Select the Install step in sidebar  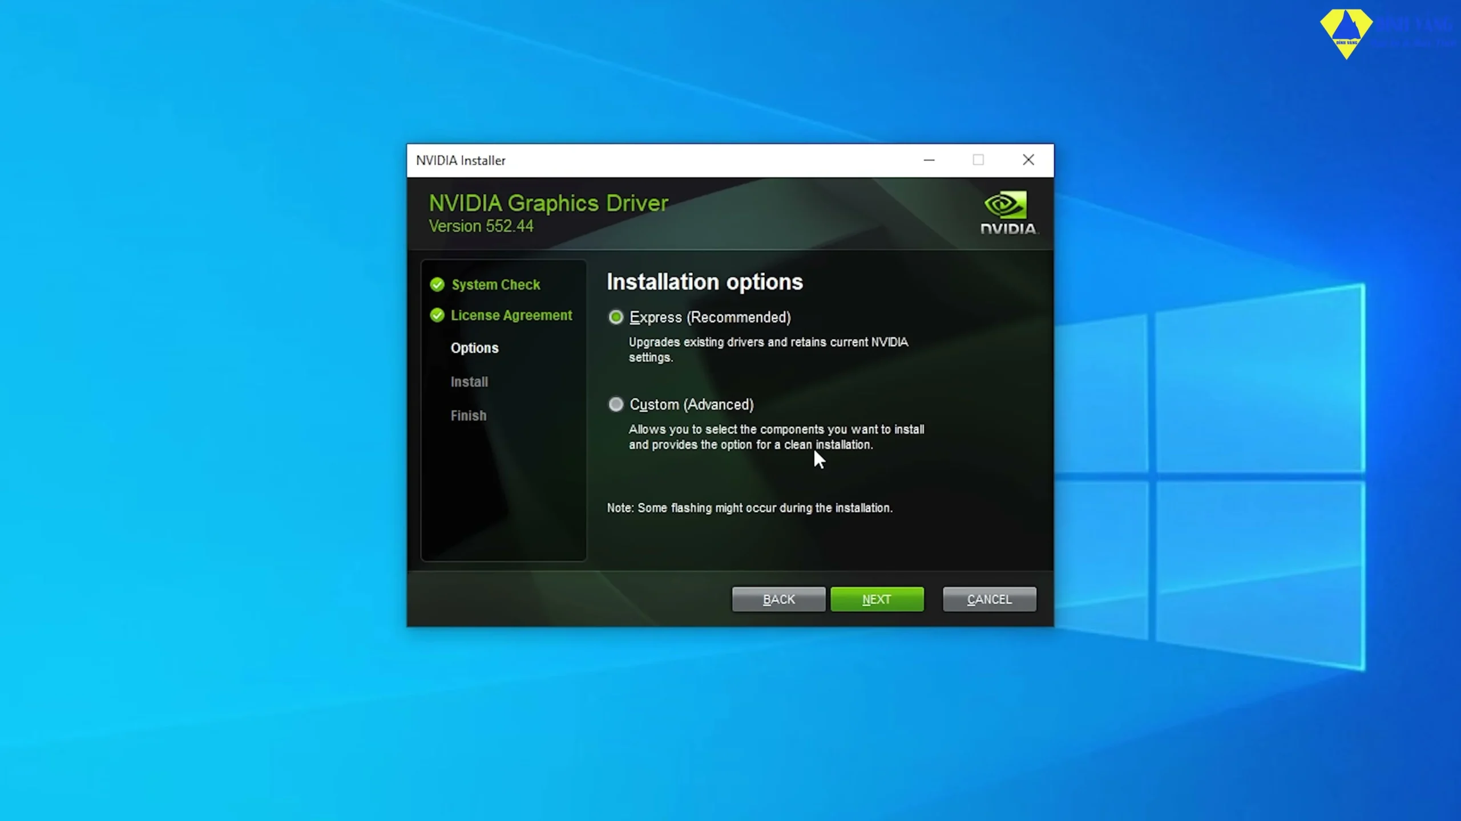tap(469, 381)
